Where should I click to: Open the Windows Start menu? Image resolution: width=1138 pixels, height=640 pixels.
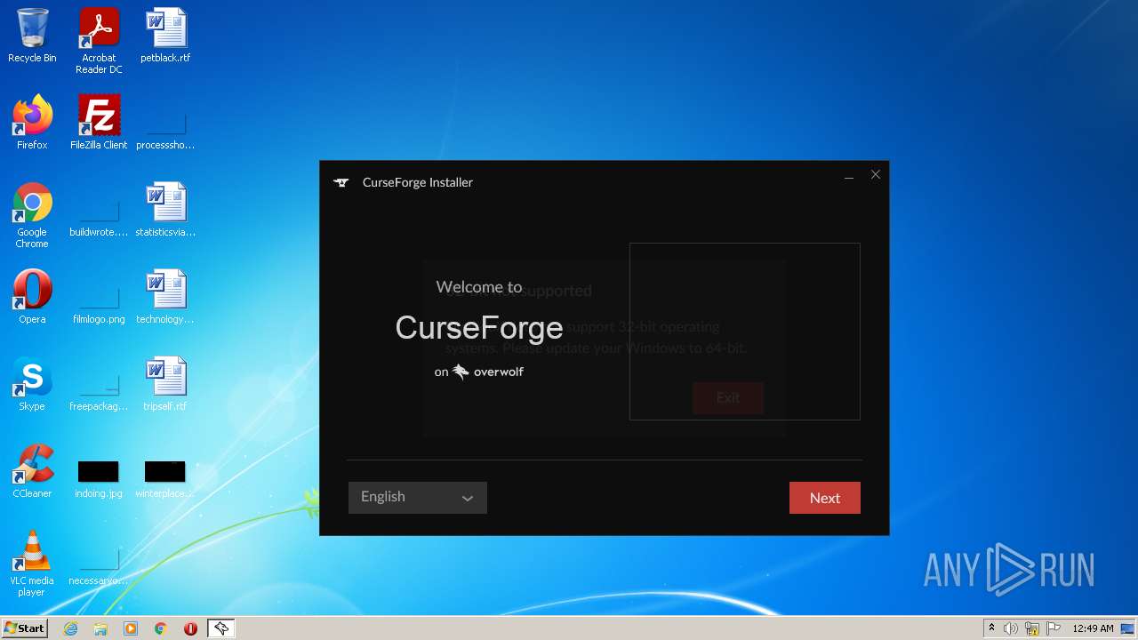coord(25,628)
